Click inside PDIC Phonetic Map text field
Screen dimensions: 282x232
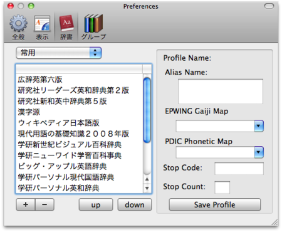click(x=215, y=152)
